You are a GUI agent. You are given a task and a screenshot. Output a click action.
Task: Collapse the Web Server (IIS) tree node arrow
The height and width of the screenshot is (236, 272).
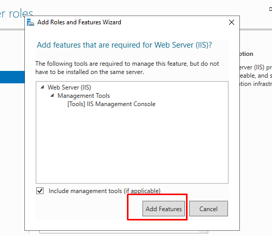(x=42, y=87)
